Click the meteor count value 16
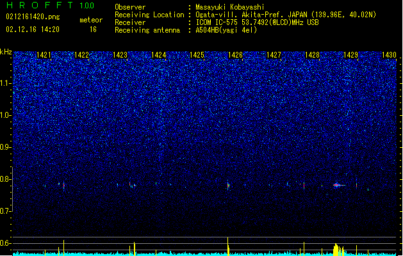 pos(93,29)
